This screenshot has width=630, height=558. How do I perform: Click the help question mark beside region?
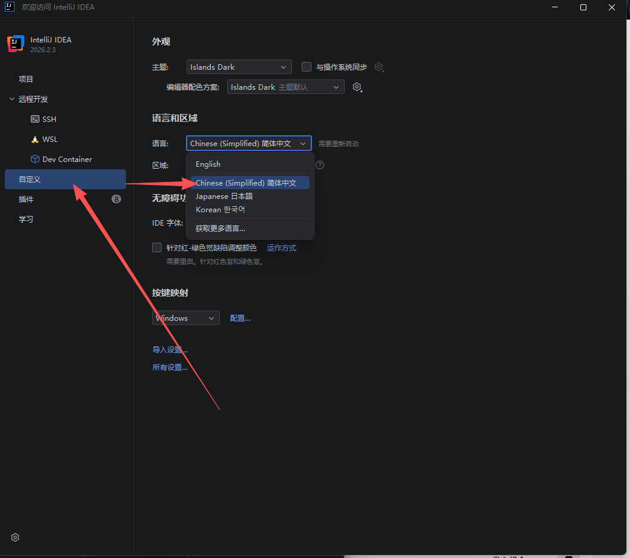pyautogui.click(x=320, y=165)
